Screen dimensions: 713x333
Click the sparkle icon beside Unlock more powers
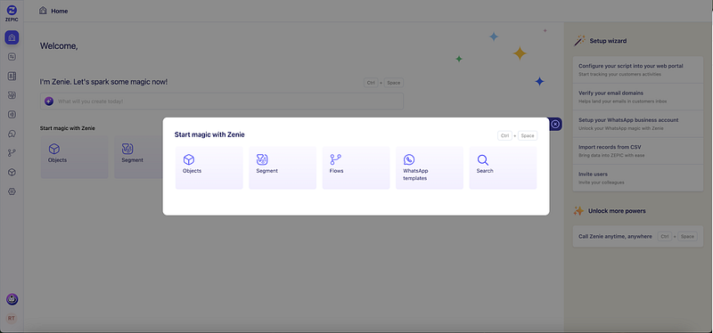tap(578, 211)
